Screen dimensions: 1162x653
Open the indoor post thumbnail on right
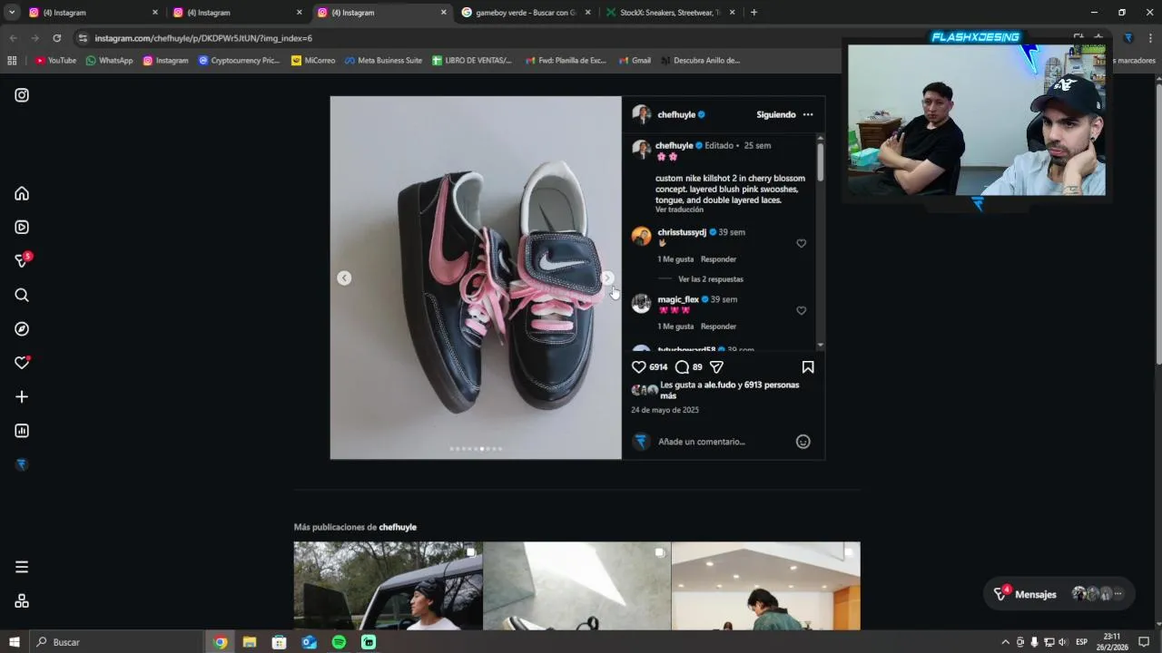(765, 586)
